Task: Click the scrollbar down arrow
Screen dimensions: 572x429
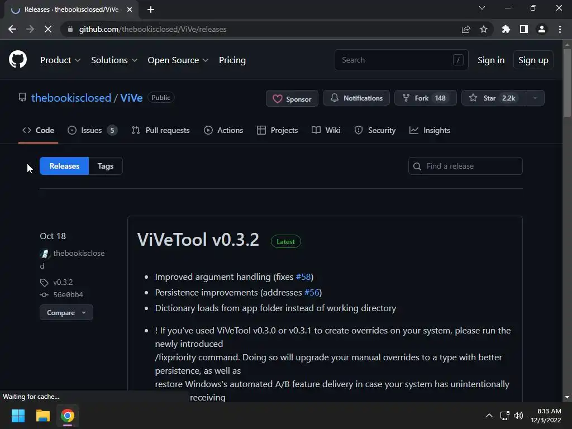Action: (567, 397)
